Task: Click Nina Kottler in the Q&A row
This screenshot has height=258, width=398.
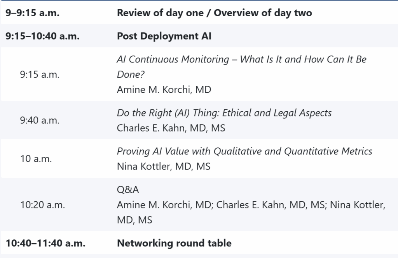Action: click(x=358, y=205)
